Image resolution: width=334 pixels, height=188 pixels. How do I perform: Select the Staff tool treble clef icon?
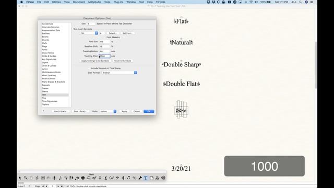(x=37, y=178)
